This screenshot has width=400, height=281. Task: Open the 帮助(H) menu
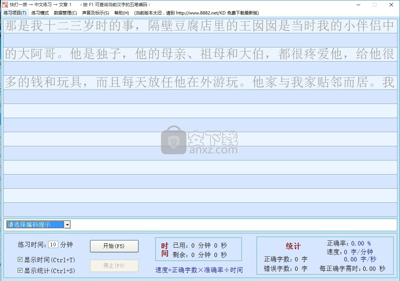coord(122,13)
